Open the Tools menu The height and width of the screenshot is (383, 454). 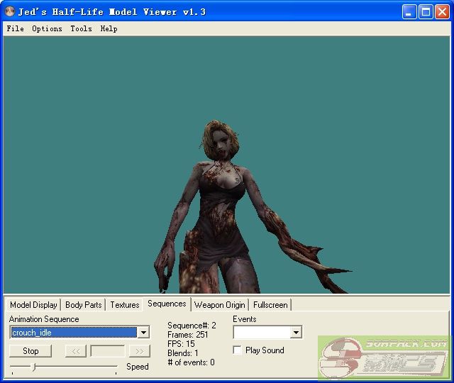[81, 29]
